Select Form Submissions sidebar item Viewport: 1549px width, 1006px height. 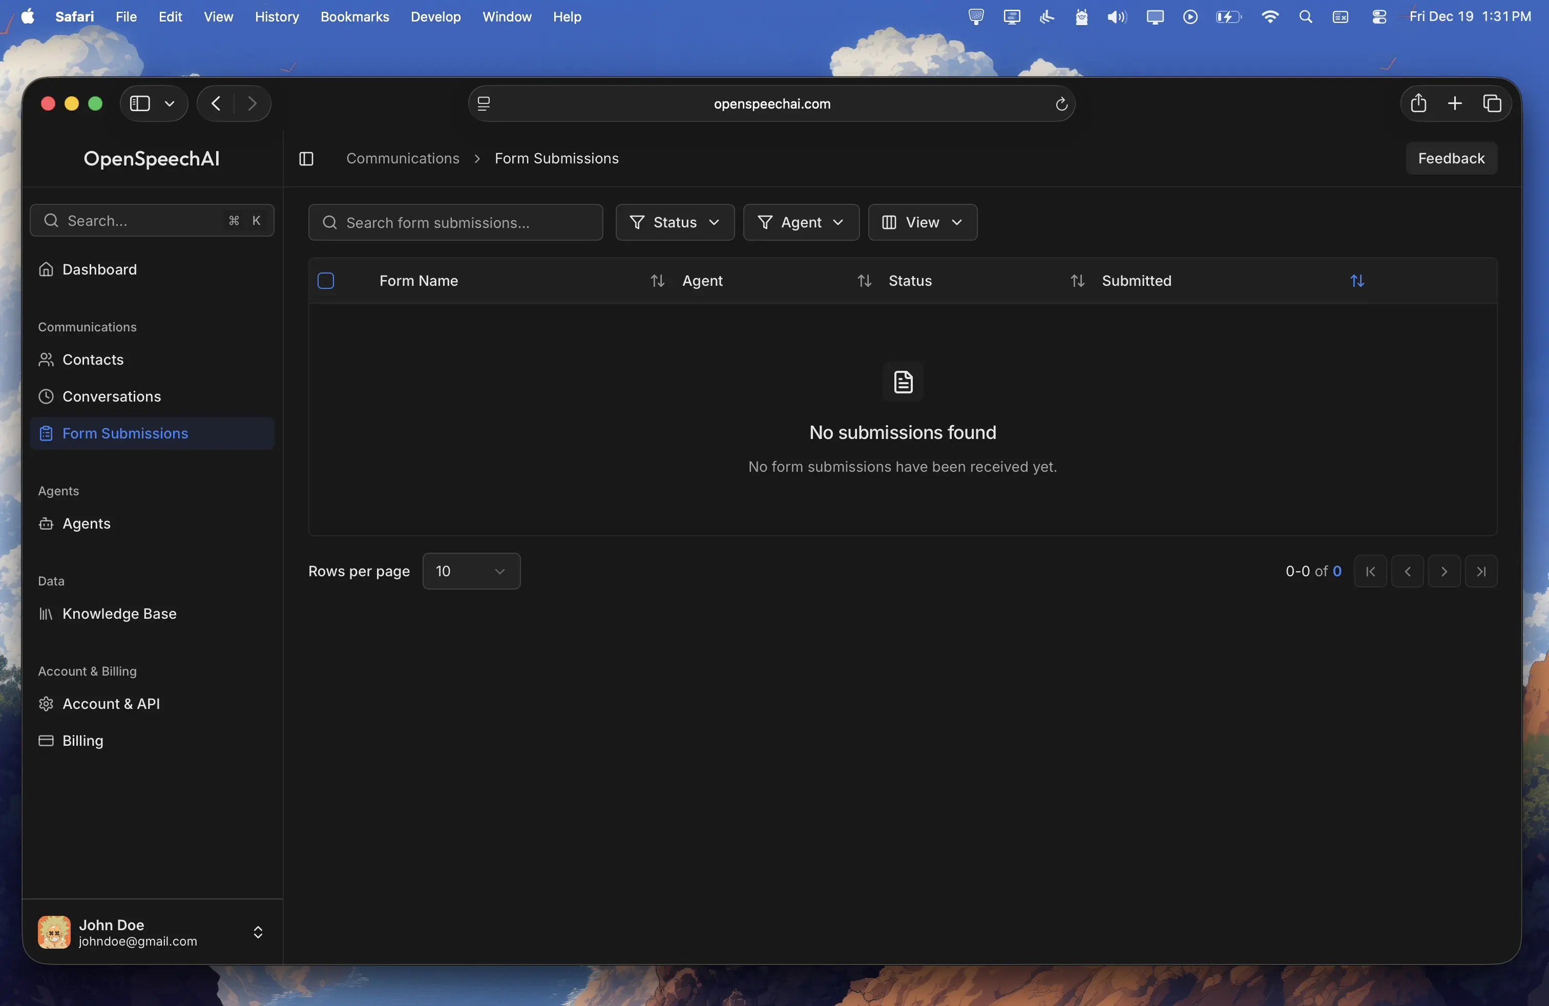(152, 433)
